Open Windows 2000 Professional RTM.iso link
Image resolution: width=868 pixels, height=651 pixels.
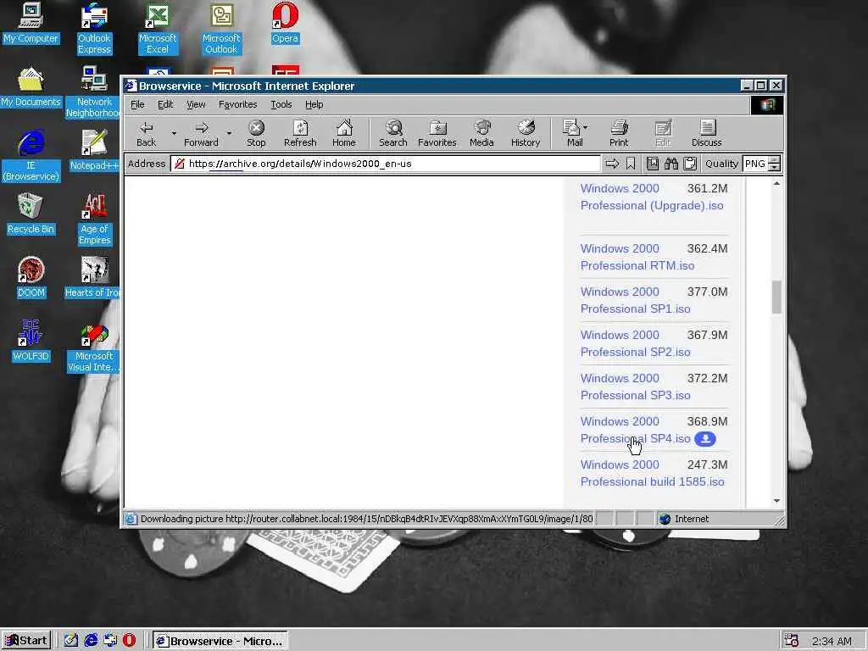click(x=637, y=257)
